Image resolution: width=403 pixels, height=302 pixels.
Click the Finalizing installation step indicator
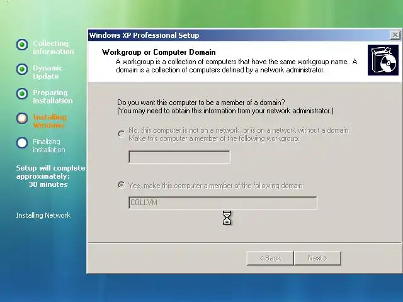[22, 143]
